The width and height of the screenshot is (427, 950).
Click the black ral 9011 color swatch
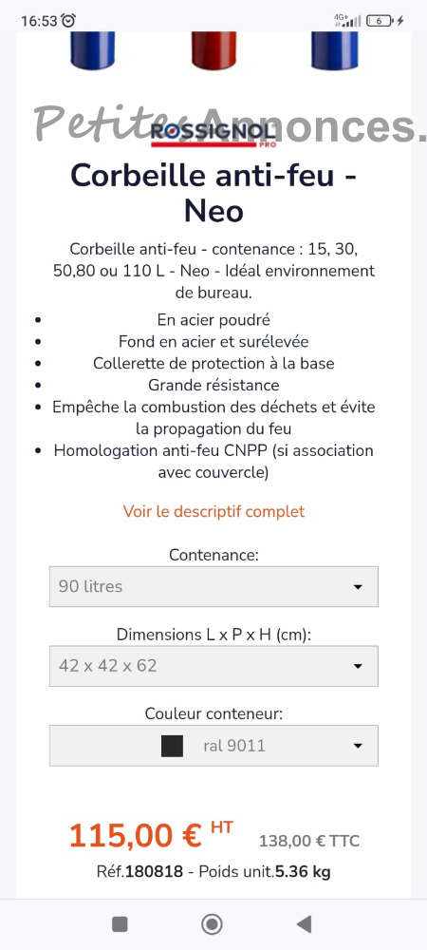click(x=173, y=746)
